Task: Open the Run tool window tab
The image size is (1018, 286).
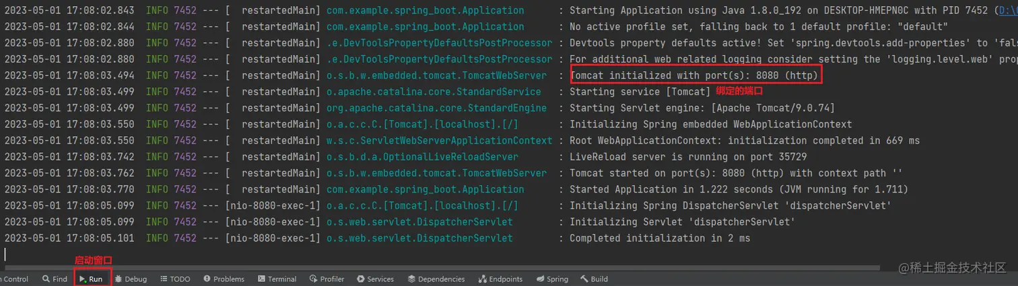Action: click(91, 279)
